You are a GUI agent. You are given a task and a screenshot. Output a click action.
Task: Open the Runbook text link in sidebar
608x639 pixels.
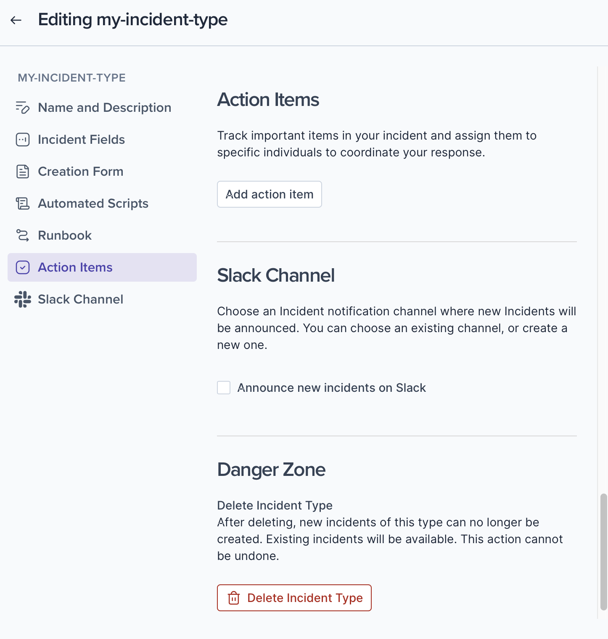65,235
